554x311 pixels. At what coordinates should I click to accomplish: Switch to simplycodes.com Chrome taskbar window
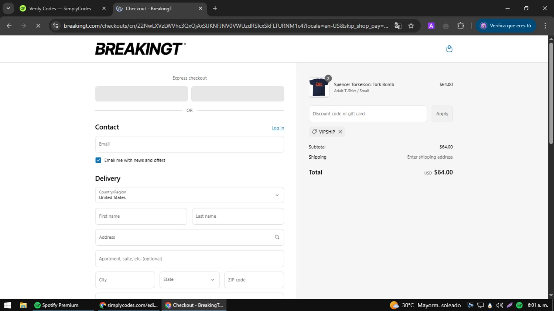[x=129, y=305]
